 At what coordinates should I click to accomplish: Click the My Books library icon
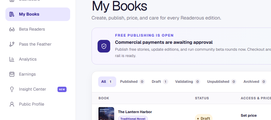pos(12,14)
